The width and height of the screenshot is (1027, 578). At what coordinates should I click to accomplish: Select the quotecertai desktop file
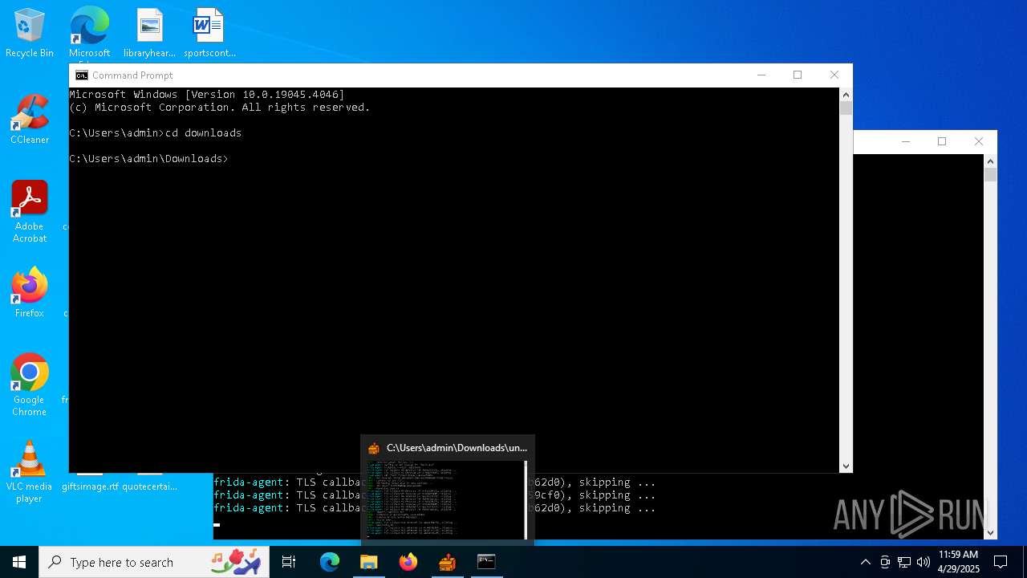coord(149,486)
